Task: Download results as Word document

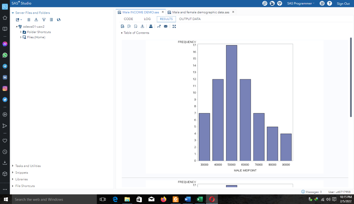Action: [135, 26]
